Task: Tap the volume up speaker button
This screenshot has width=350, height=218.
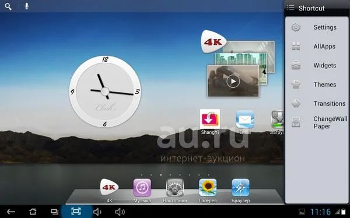Action: point(120,212)
